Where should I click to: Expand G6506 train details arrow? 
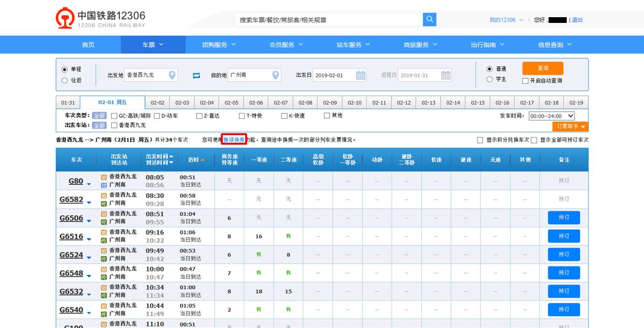point(89,221)
